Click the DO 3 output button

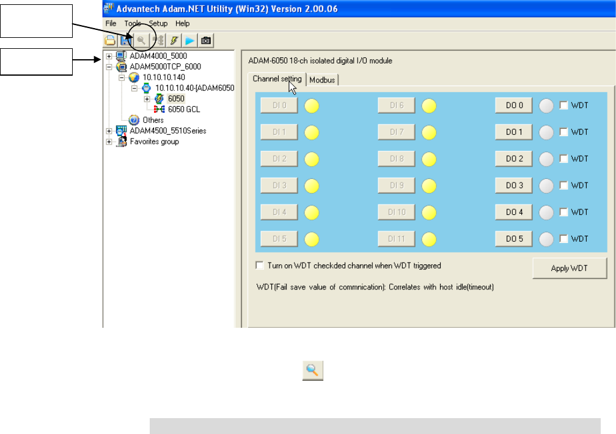[x=514, y=186]
